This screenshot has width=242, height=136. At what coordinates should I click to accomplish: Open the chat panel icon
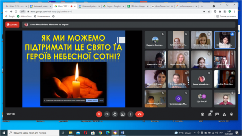(x=217, y=114)
